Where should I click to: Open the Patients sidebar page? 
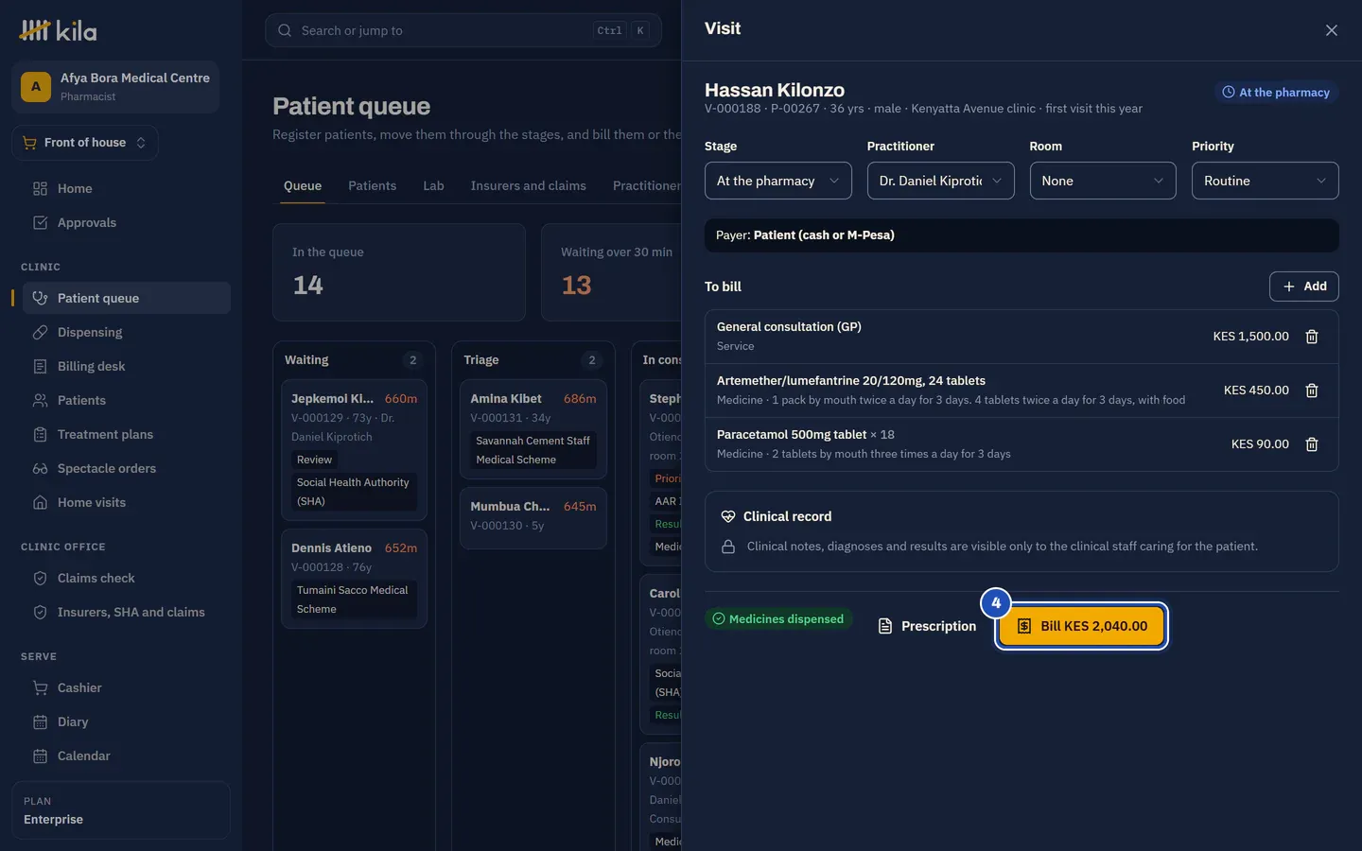pyautogui.click(x=126, y=400)
